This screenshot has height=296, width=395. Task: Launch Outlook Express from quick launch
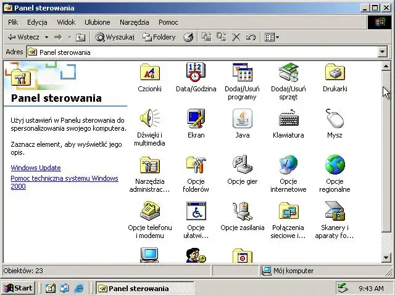64,288
